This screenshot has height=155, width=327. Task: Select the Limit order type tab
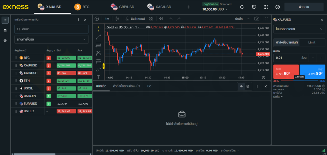click(x=312, y=42)
